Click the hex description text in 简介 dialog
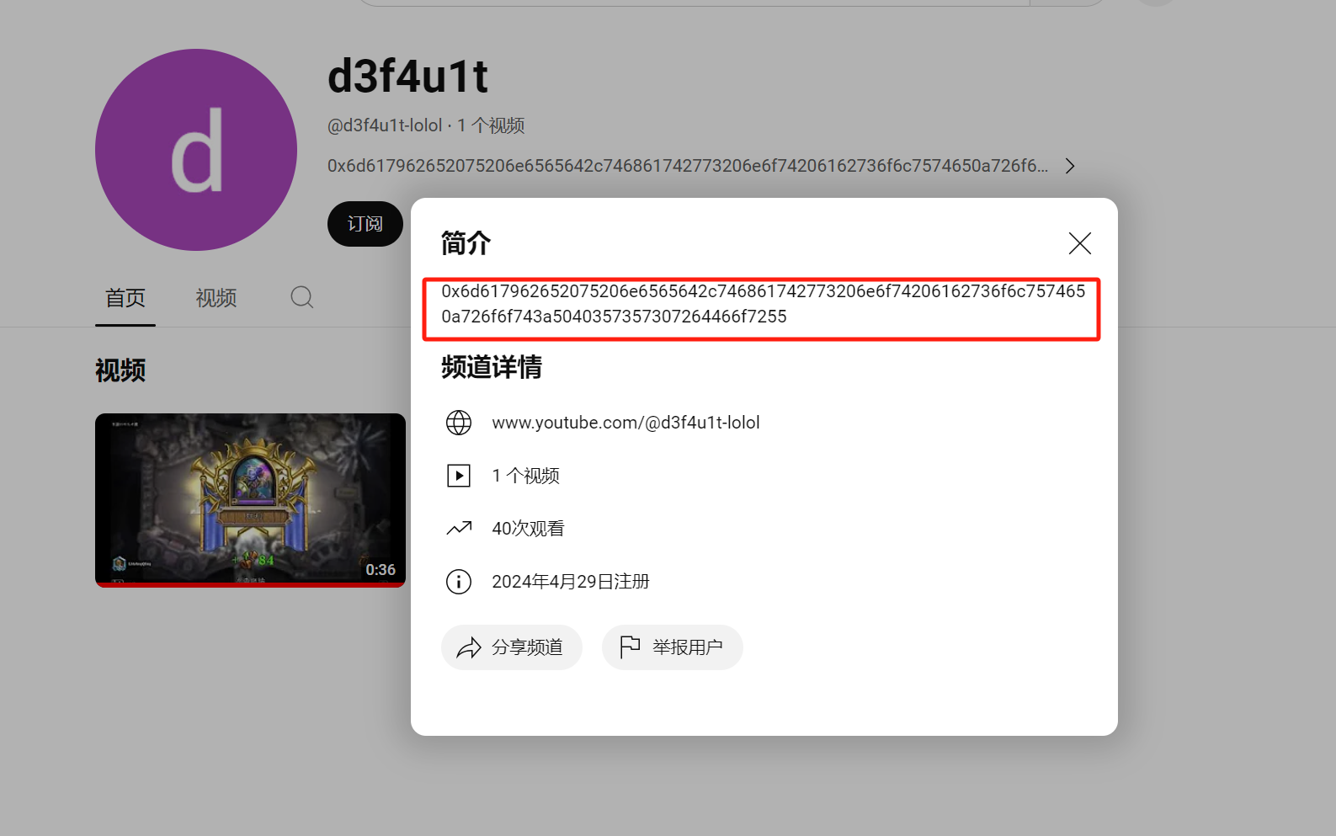The width and height of the screenshot is (1336, 836). 763,304
